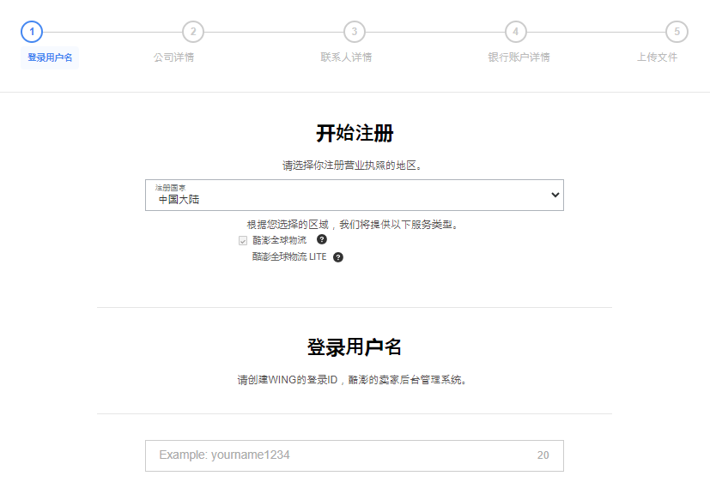Select the 联系人详情 step label
This screenshot has width=710, height=488.
click(346, 57)
